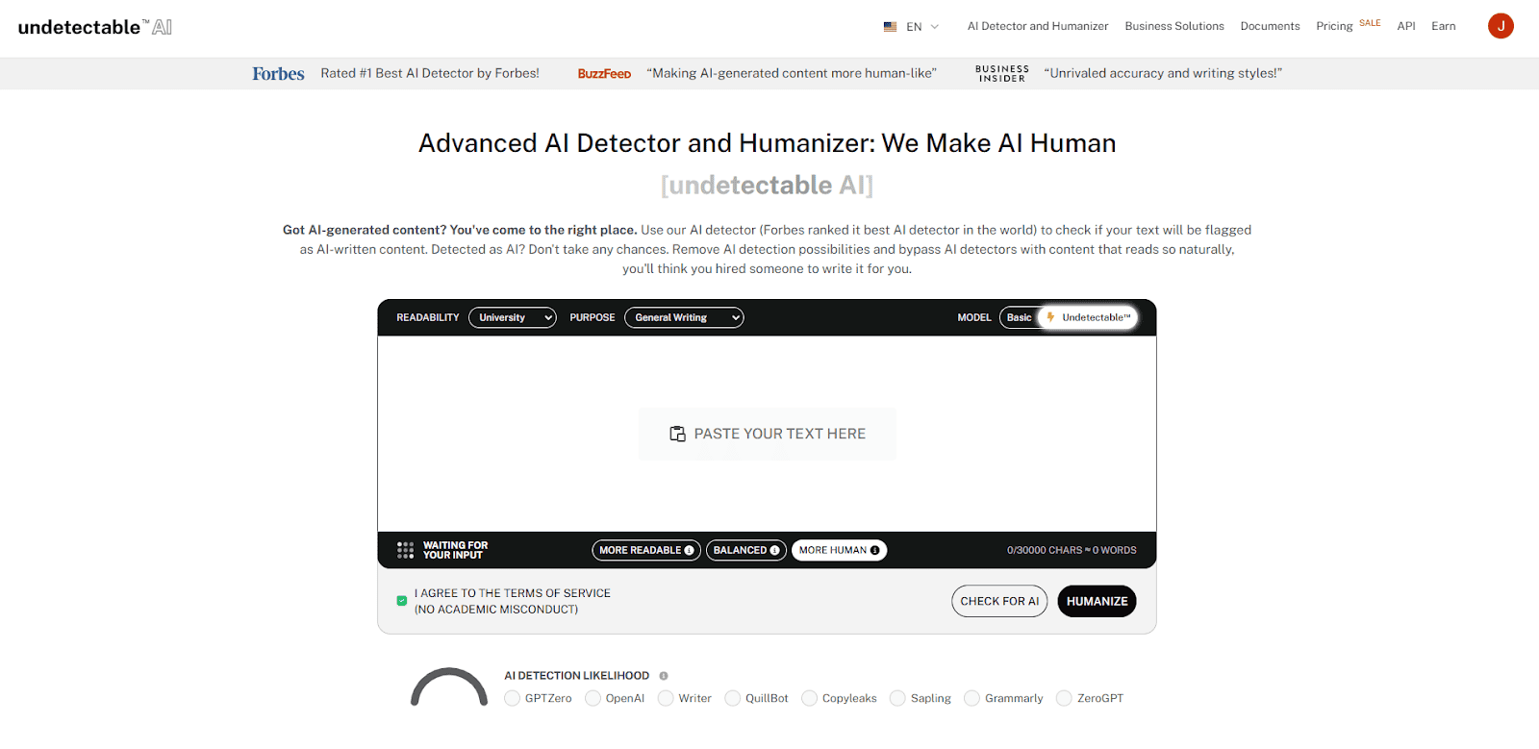Click Paste Your Text Here button
Screen dimensions: 1539x749
(x=768, y=434)
